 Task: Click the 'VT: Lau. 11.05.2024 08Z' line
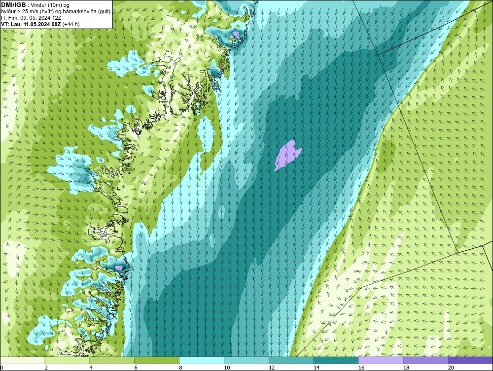pyautogui.click(x=31, y=24)
